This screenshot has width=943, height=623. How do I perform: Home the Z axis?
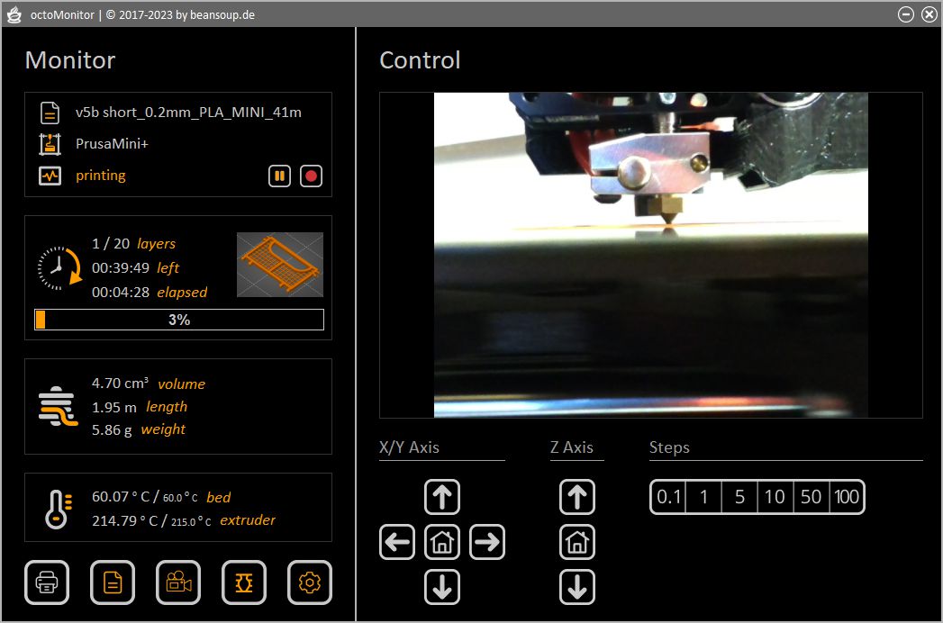[577, 542]
